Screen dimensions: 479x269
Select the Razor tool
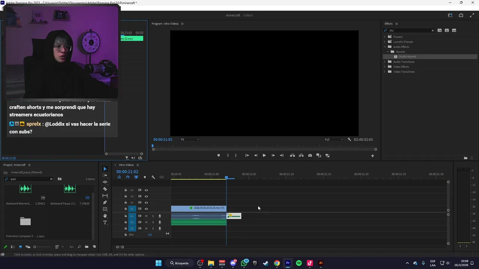point(105,189)
